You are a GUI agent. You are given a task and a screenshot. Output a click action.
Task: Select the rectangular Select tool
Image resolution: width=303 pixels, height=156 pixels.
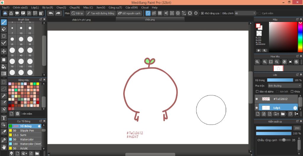(4, 82)
